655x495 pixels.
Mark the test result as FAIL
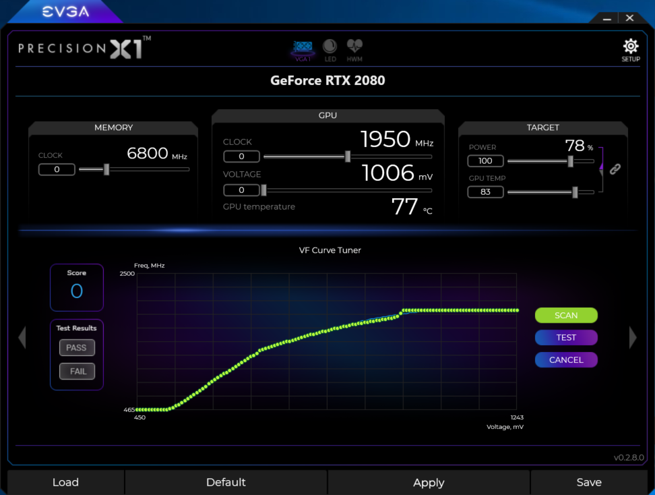77,371
